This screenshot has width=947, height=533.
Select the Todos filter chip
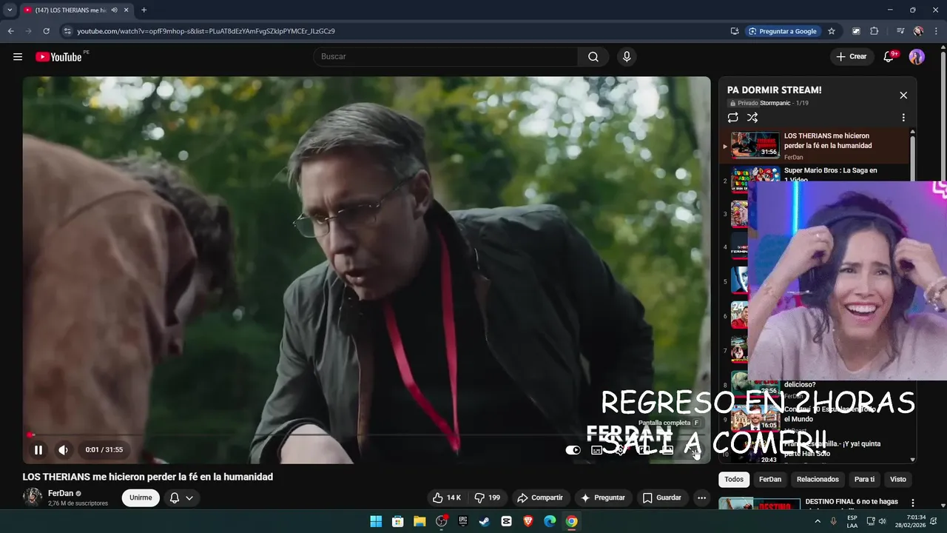(734, 480)
